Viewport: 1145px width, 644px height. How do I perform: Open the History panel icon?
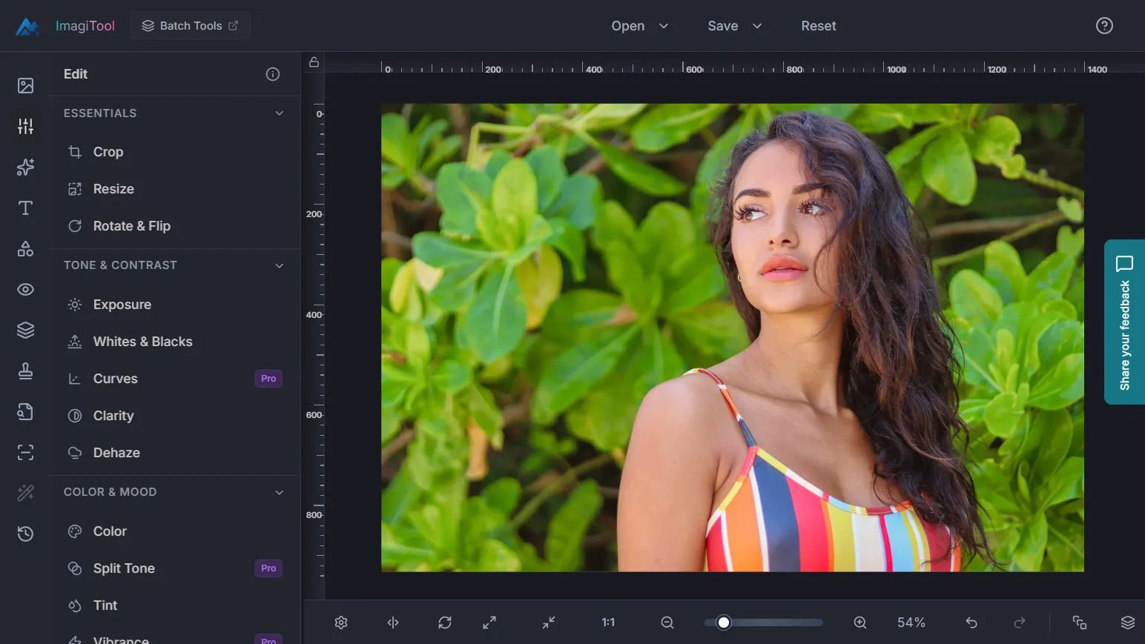tap(25, 534)
